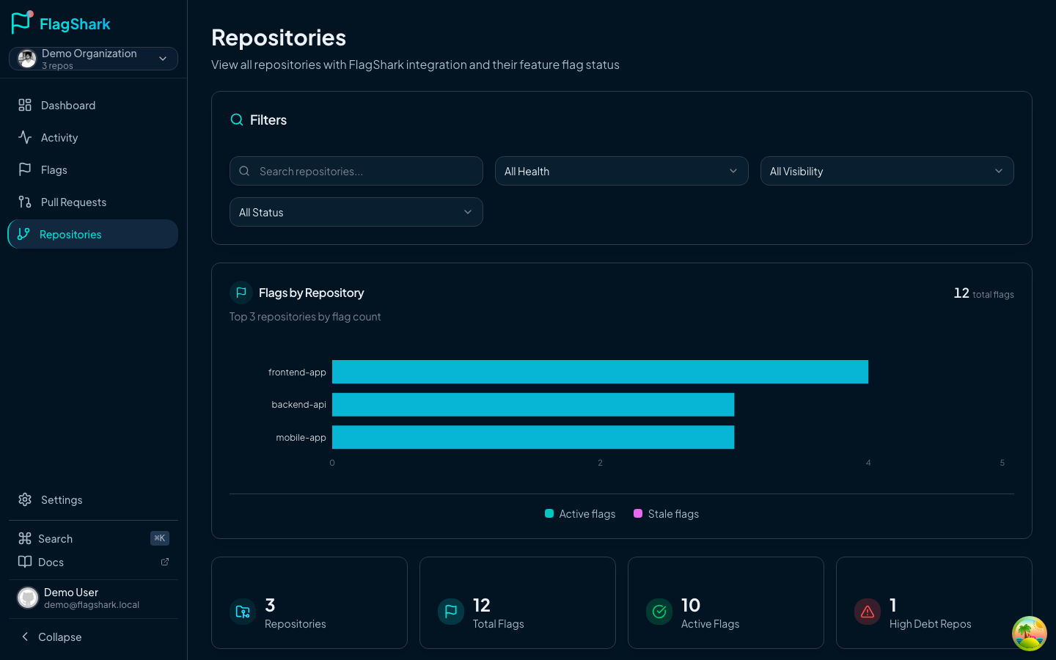
Task: Click the Pull Requests icon
Action: point(25,202)
